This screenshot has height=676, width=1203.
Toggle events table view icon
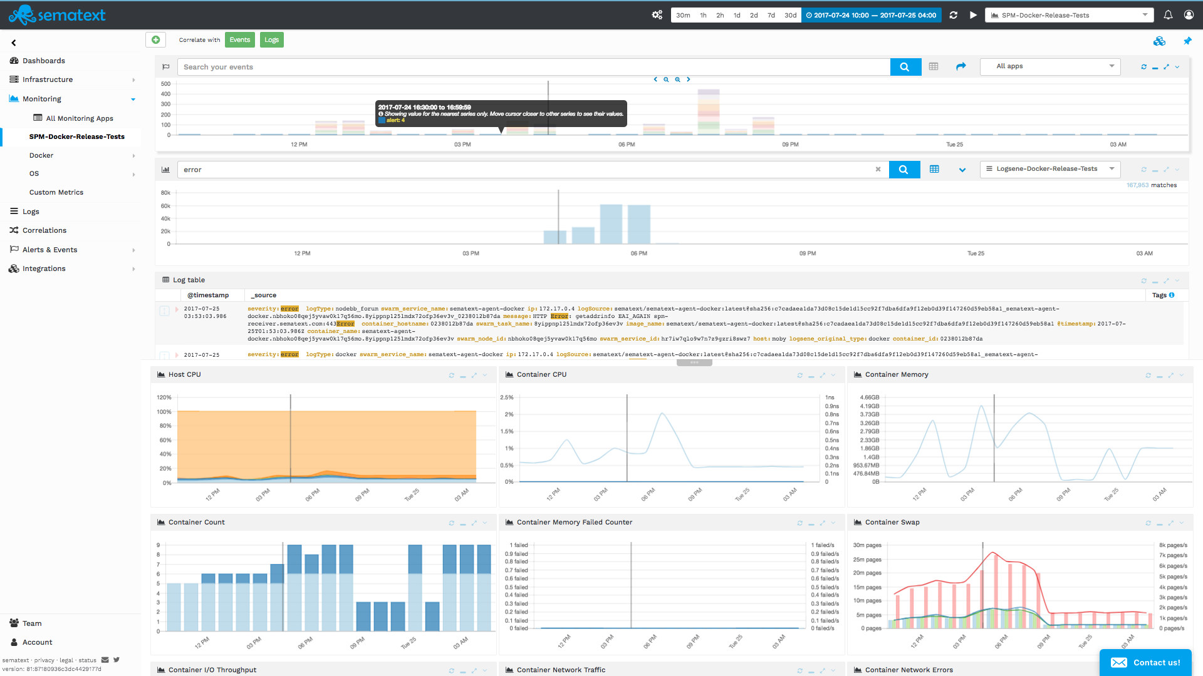(x=934, y=66)
